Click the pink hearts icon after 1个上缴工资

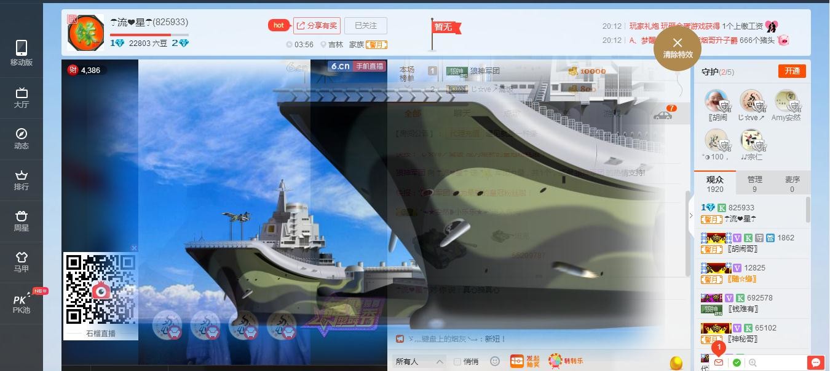(772, 26)
